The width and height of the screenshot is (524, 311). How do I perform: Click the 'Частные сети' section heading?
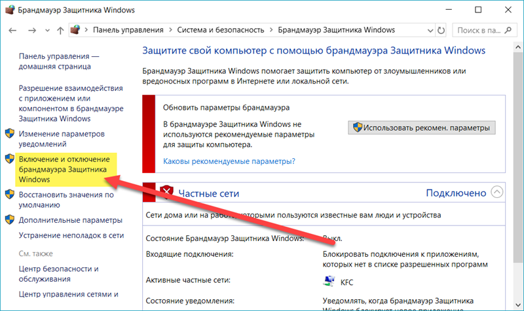pyautogui.click(x=209, y=193)
